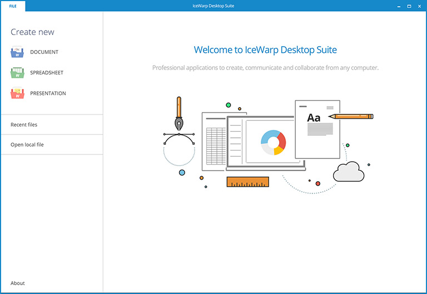Viewport: 427px width, 294px height.
Task: Minimize the IceWarp Desktop Suite window
Action: (x=399, y=6)
